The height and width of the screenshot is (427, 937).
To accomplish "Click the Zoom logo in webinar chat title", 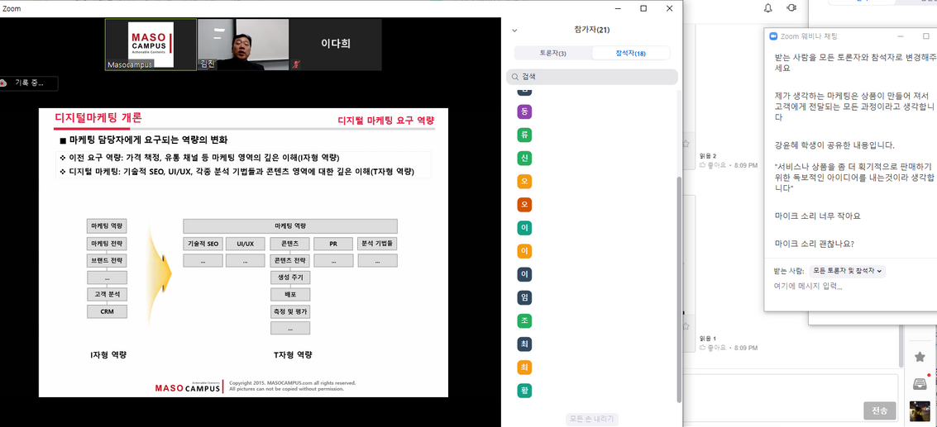I will pos(774,36).
